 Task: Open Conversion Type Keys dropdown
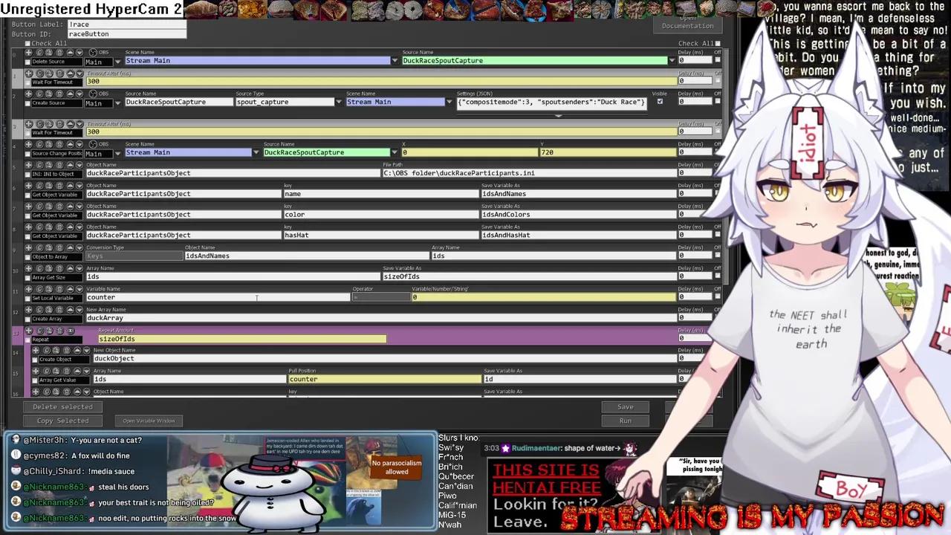pos(134,256)
